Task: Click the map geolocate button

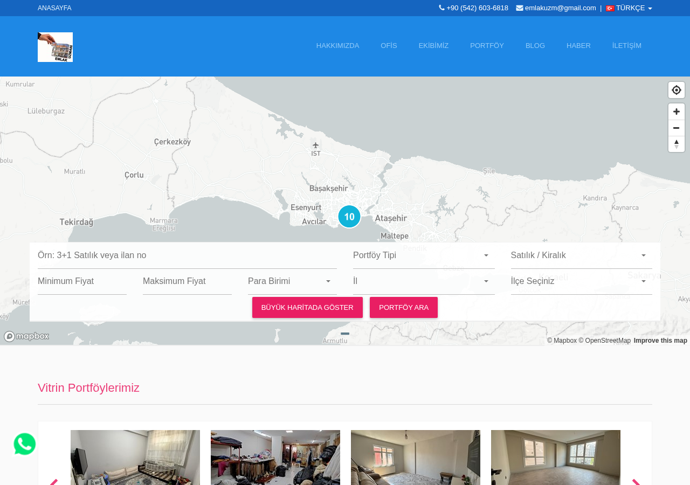Action: (677, 90)
